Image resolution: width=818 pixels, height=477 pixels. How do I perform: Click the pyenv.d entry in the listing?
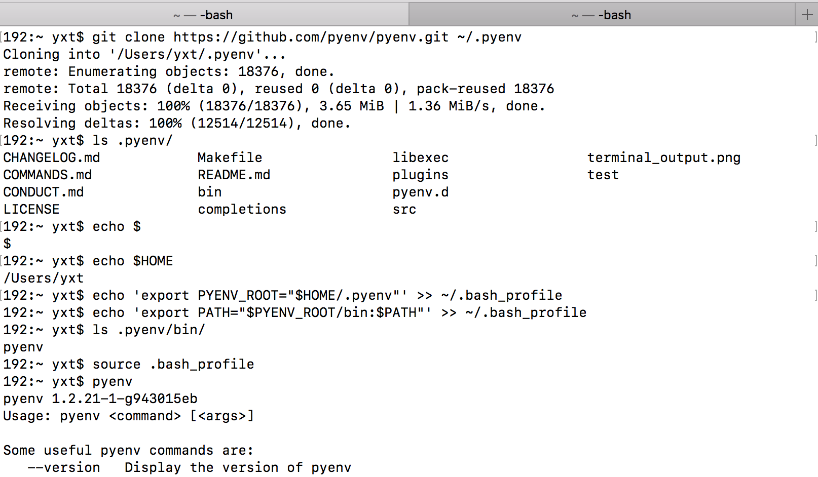point(420,192)
